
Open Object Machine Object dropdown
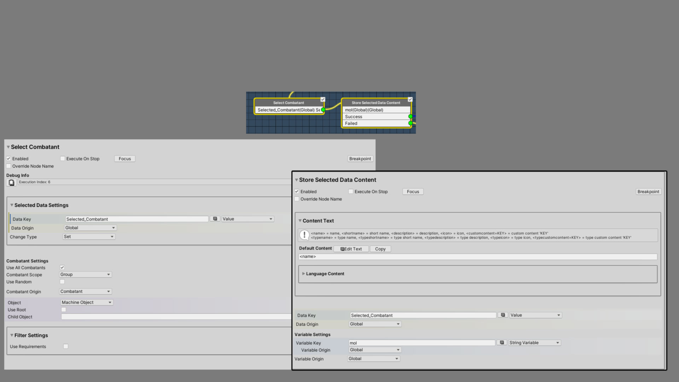[x=87, y=302]
